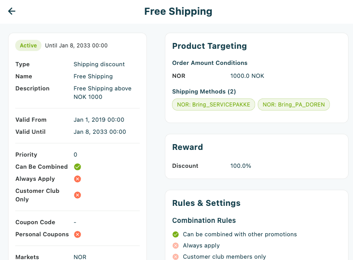Click the green Can Be Combined checkmark
Screen dimensions: 353x260
[x=77, y=166]
